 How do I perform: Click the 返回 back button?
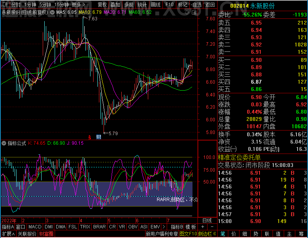[210, 5]
